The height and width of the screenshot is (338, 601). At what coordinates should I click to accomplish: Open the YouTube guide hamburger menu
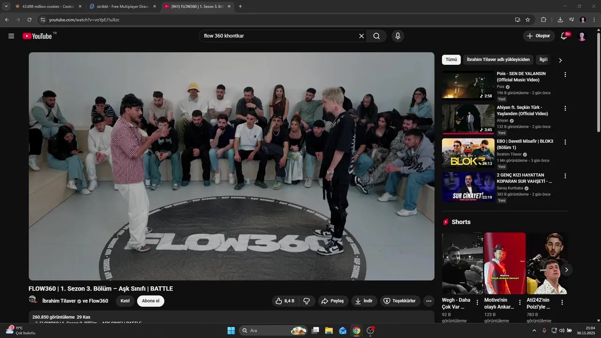point(11,36)
